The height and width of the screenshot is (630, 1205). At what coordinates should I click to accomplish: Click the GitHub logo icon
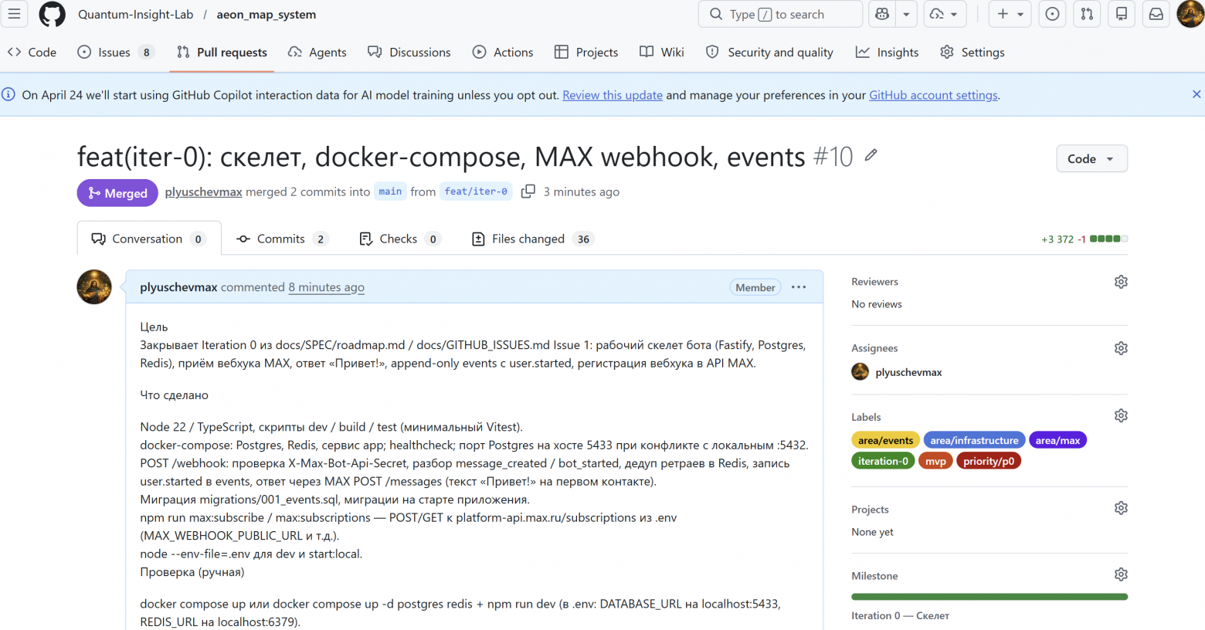click(53, 14)
